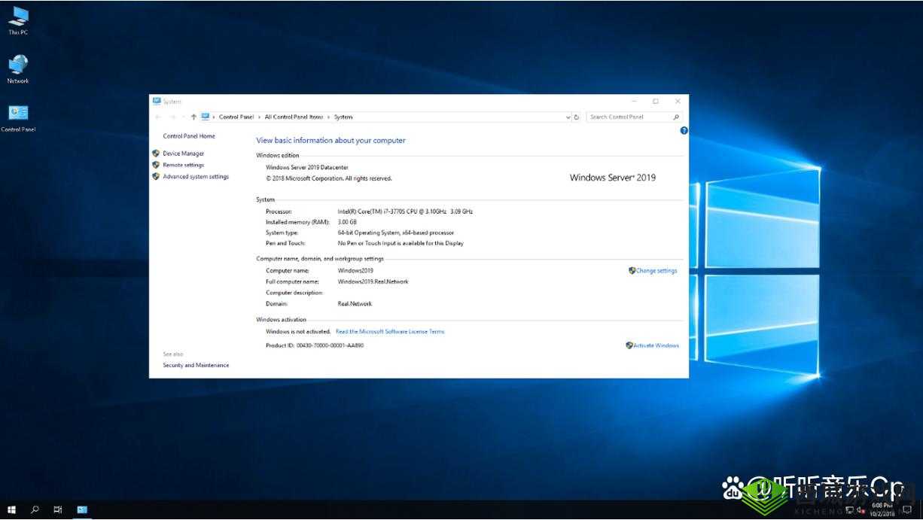This screenshot has height=520, width=923.
Task: Open Task View on the taskbar
Action: [x=56, y=509]
